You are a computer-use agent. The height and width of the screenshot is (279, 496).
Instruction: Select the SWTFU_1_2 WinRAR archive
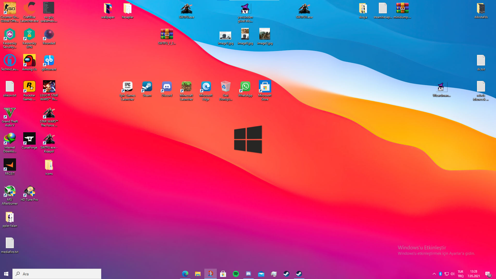(167, 36)
